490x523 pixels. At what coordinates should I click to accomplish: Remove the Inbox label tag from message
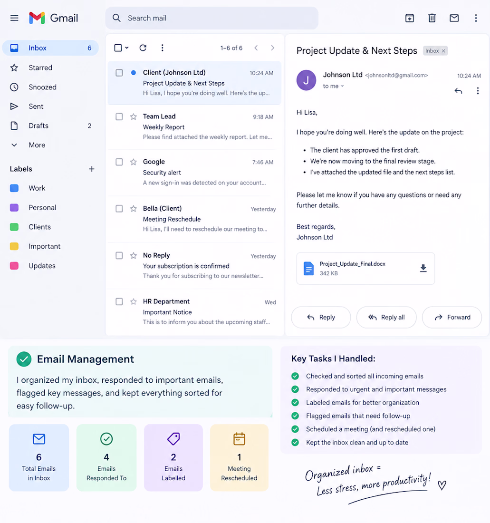click(443, 51)
